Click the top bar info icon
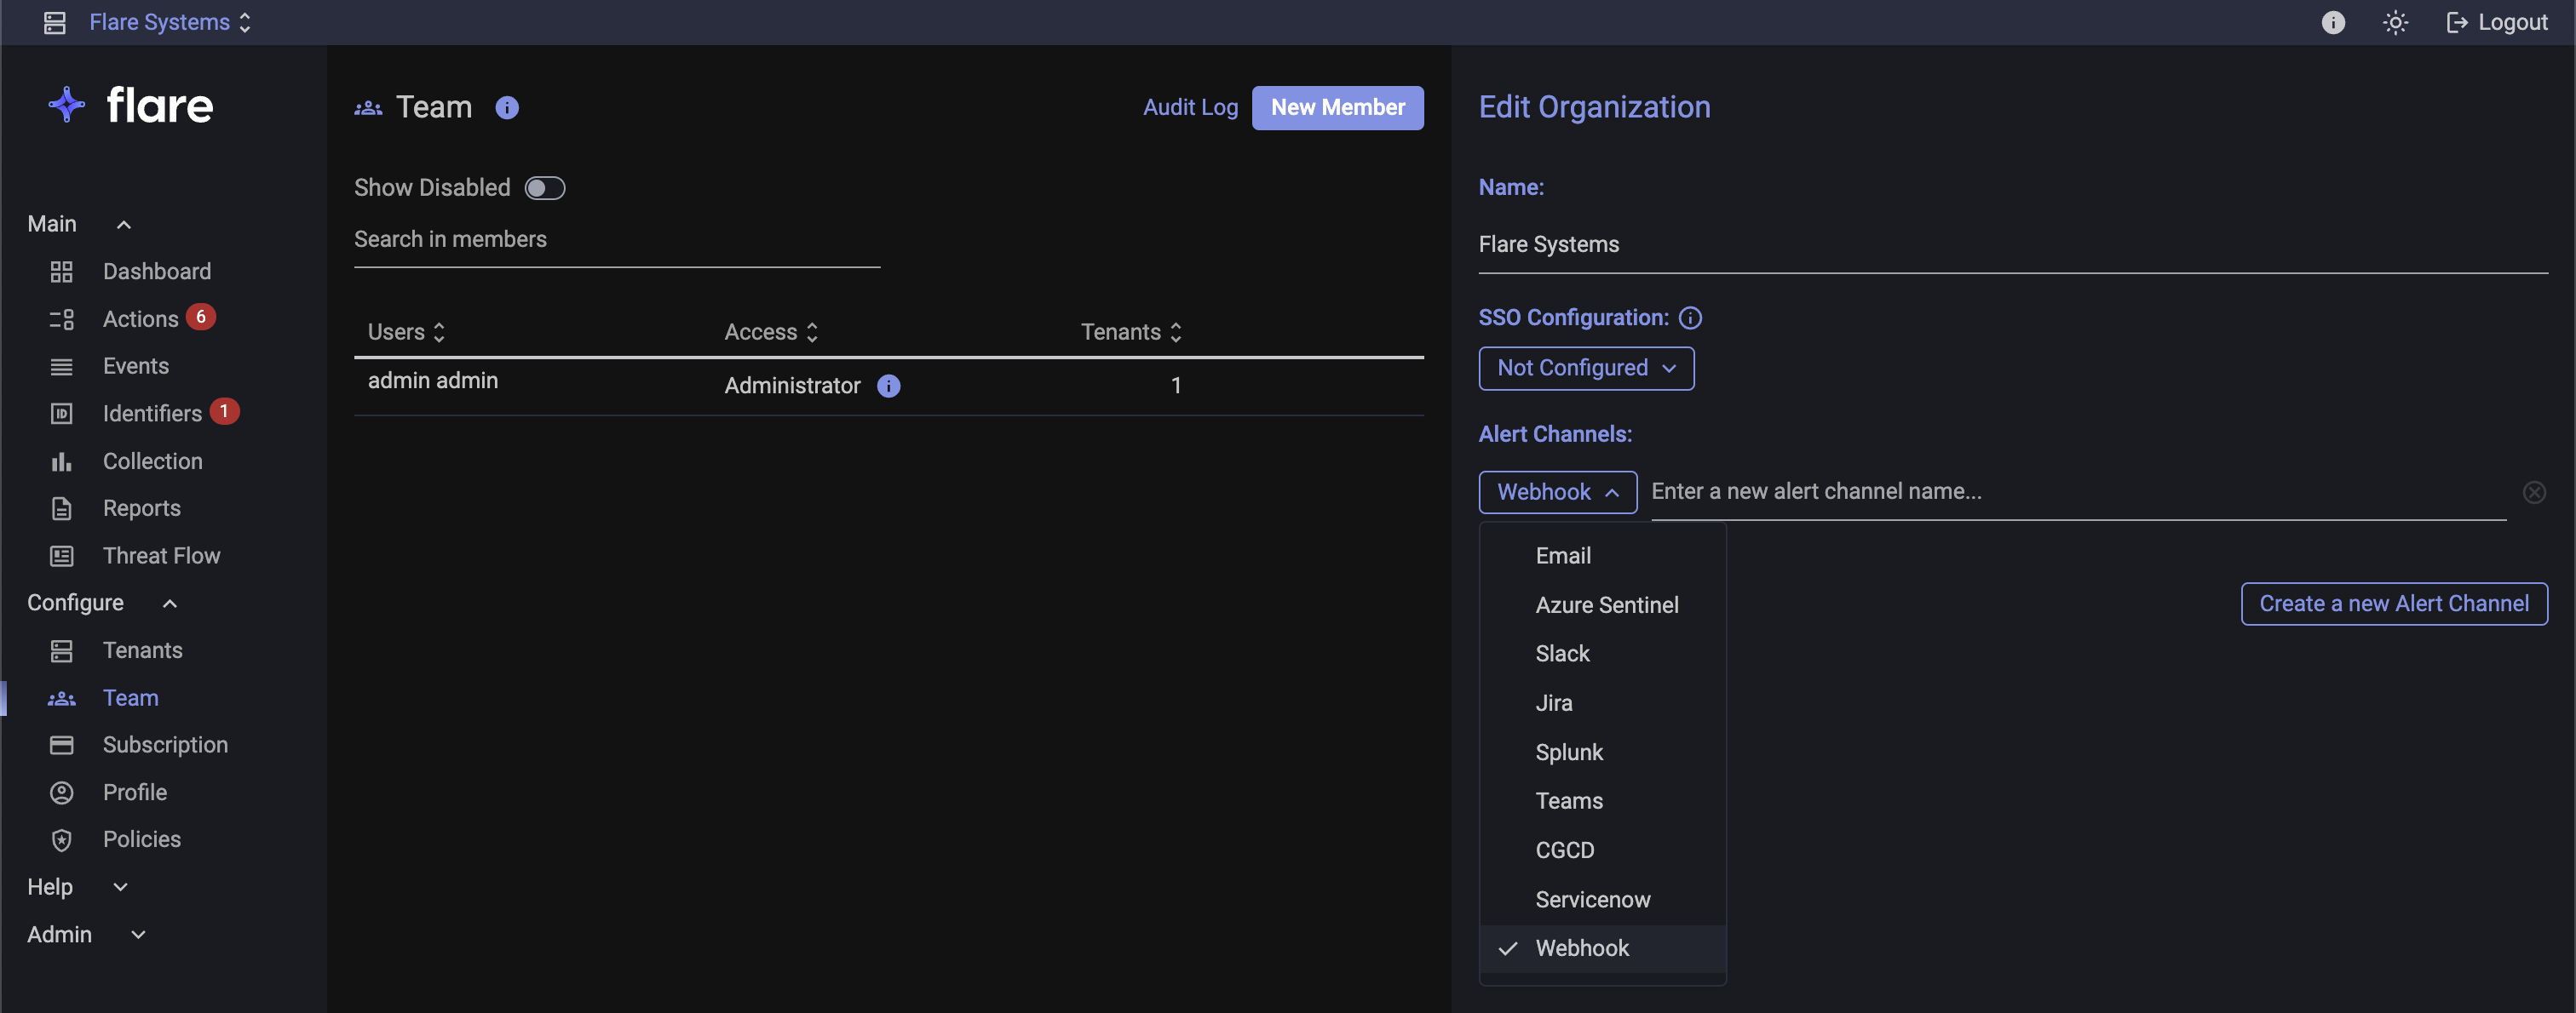The height and width of the screenshot is (1013, 2576). [2332, 22]
